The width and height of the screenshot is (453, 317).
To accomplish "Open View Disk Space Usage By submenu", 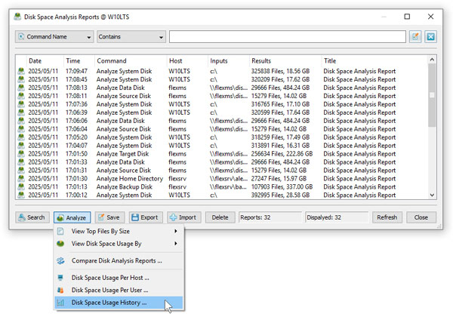I will click(x=119, y=244).
